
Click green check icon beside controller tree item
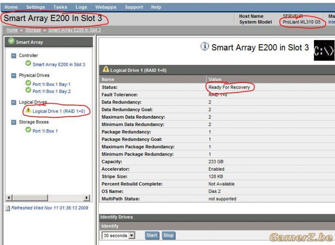point(28,63)
